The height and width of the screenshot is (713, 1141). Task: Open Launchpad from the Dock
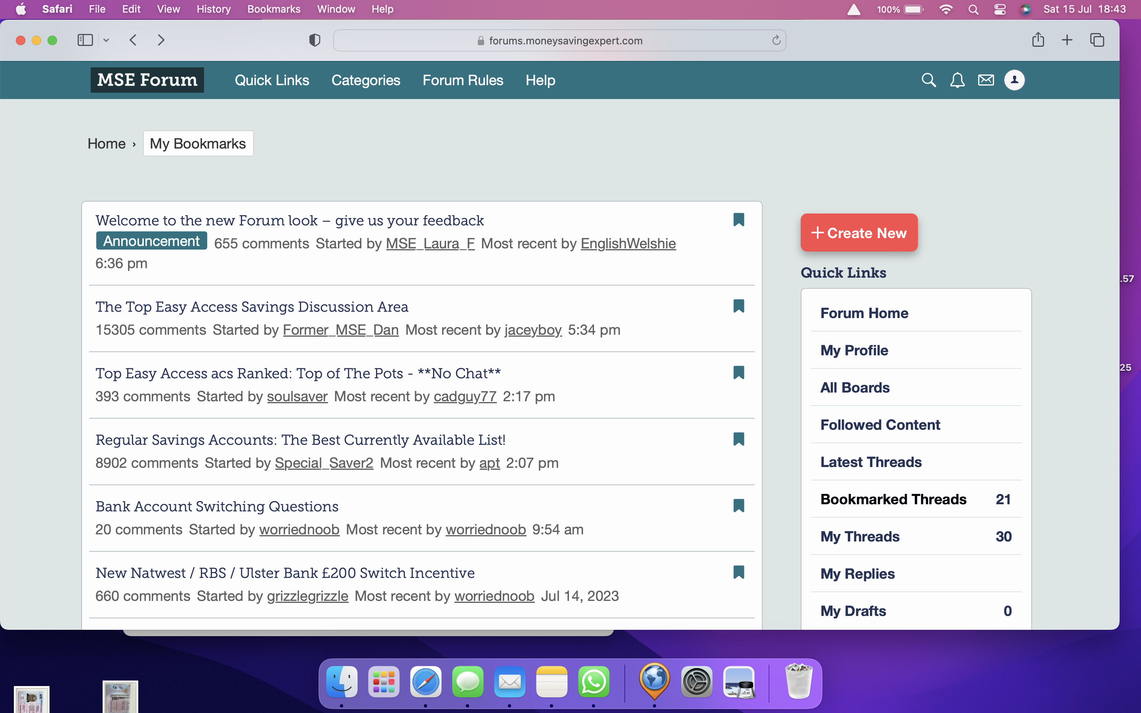[x=384, y=681]
